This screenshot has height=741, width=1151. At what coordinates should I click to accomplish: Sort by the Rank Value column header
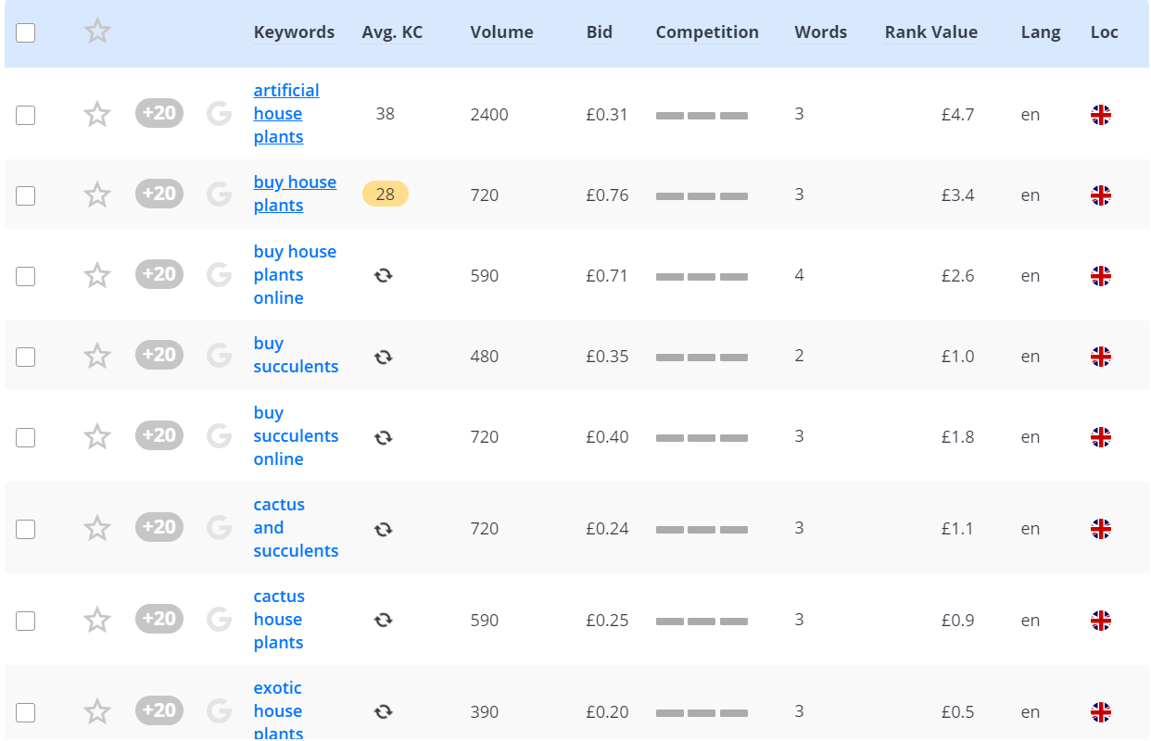pos(930,32)
